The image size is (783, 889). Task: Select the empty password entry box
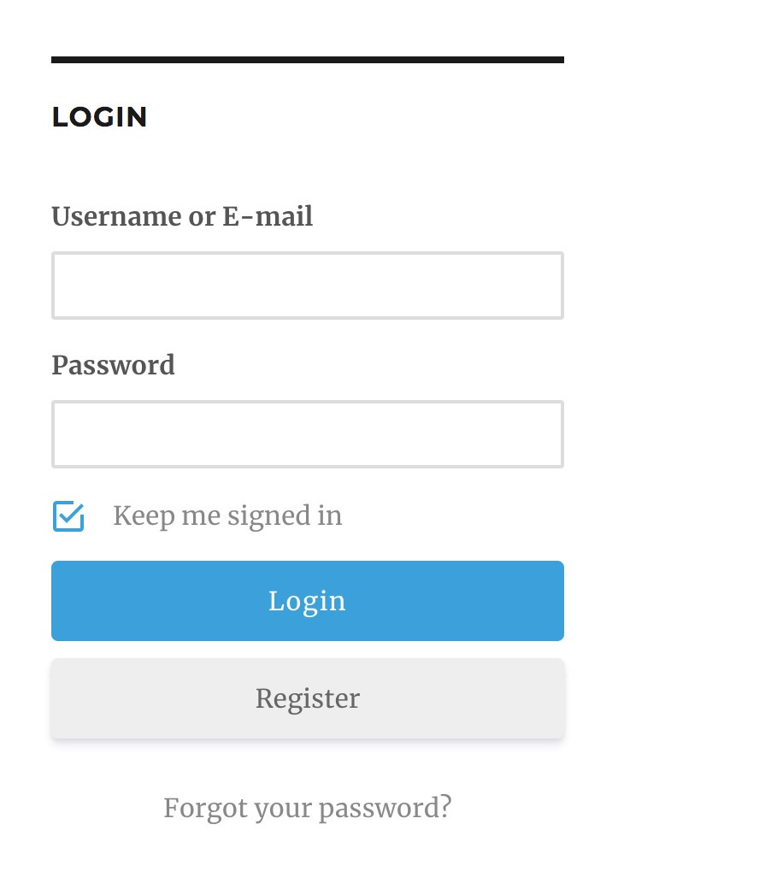pyautogui.click(x=307, y=434)
